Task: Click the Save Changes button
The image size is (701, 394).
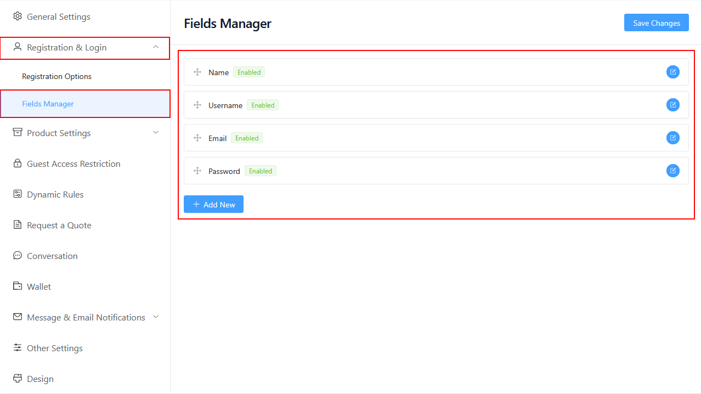Action: [x=656, y=22]
